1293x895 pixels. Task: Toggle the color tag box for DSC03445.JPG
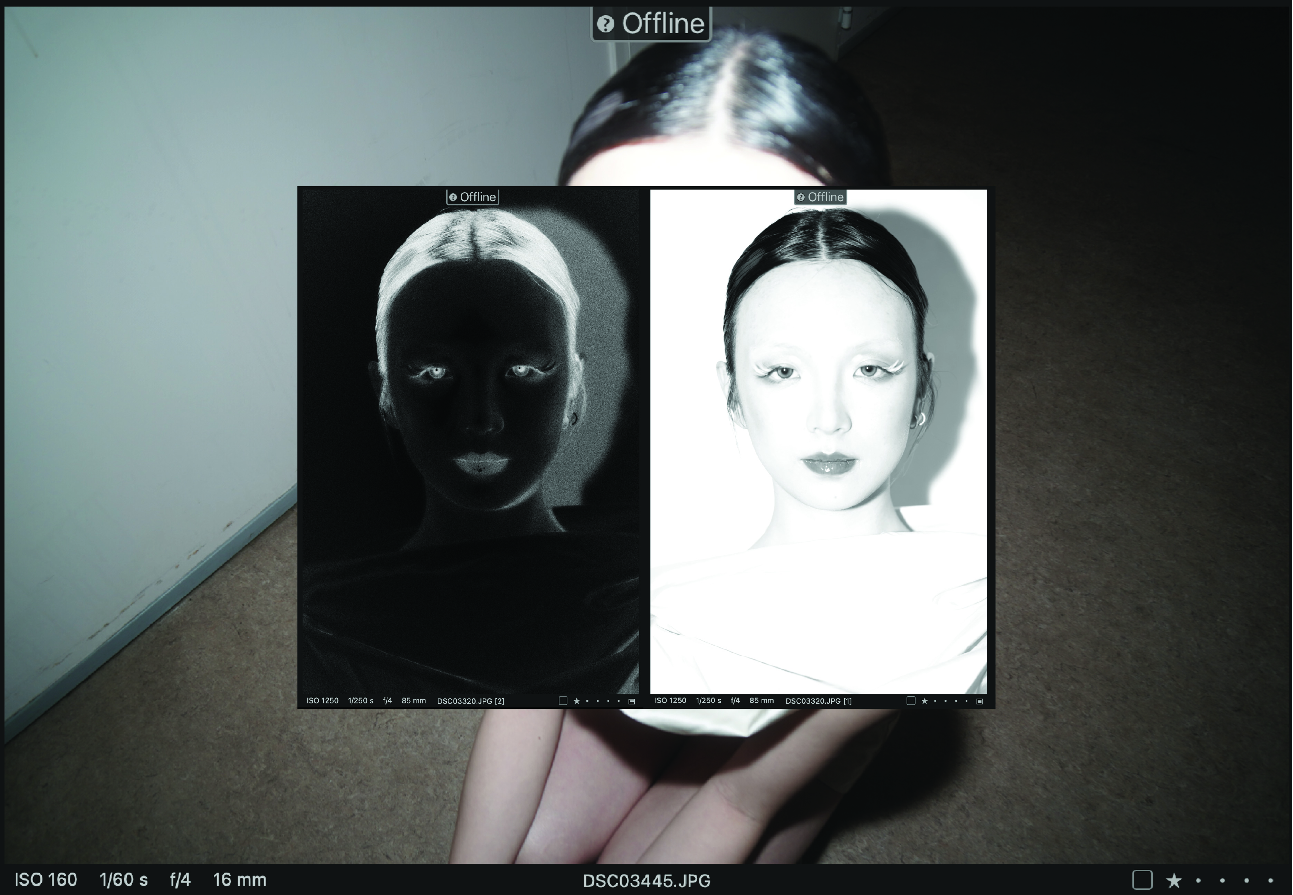pyautogui.click(x=1142, y=880)
